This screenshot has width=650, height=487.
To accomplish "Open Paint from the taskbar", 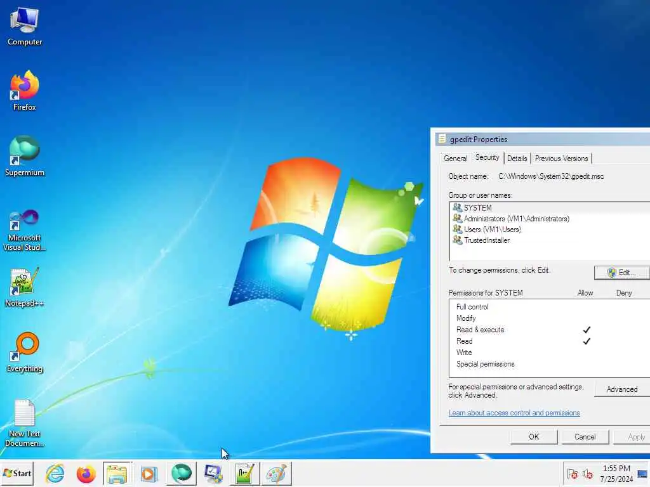I will click(x=277, y=473).
